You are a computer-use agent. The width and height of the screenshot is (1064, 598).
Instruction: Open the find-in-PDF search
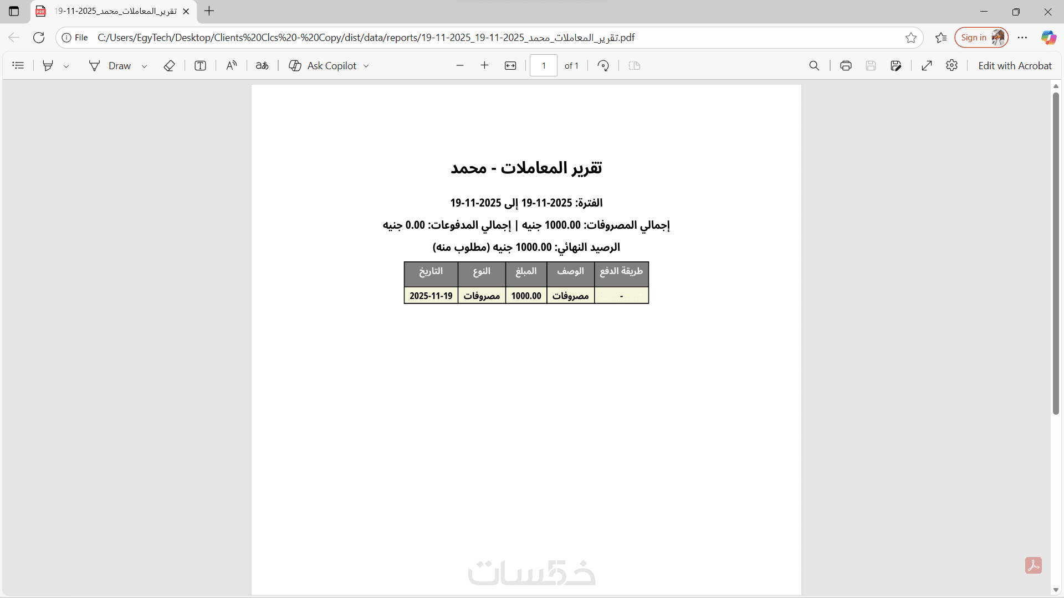(814, 66)
